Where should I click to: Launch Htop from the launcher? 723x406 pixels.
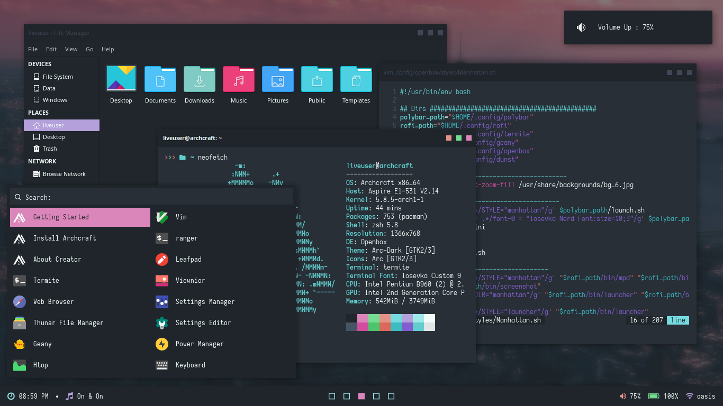pyautogui.click(x=80, y=365)
